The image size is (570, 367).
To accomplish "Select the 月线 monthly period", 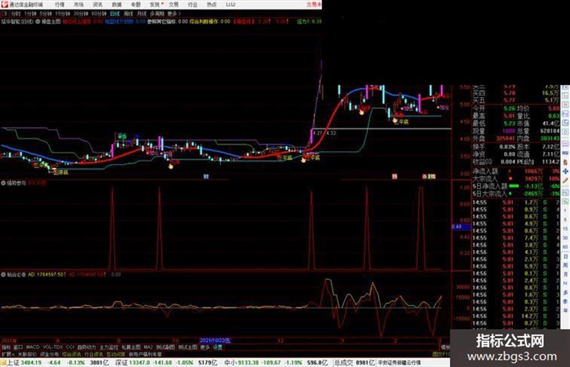I will [x=141, y=14].
